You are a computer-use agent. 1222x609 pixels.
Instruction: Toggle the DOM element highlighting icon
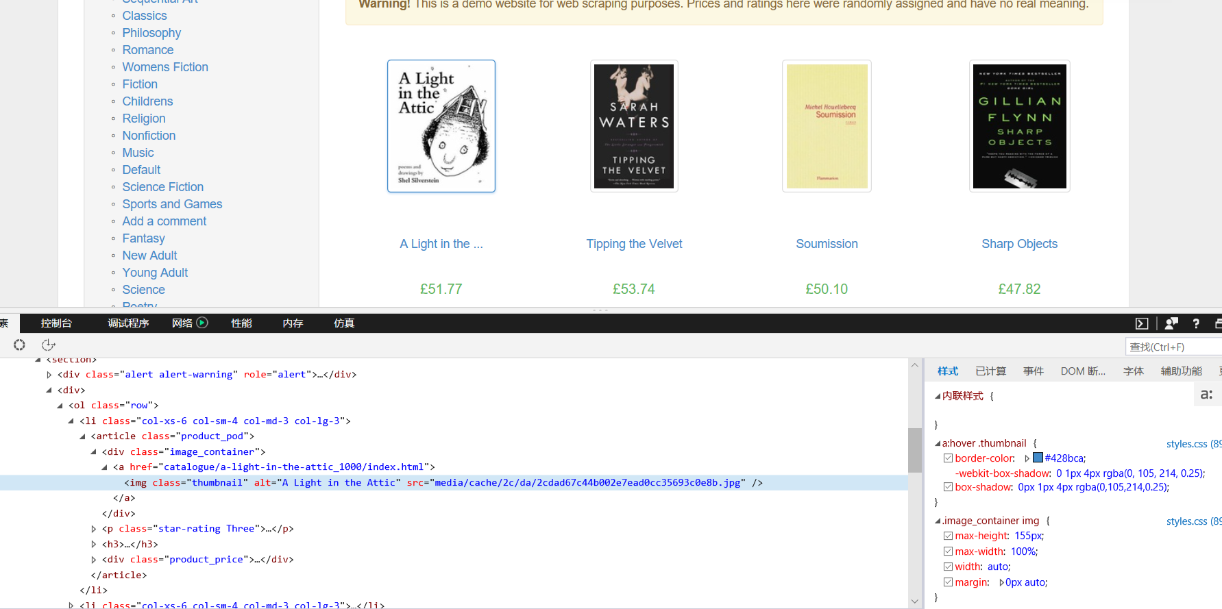point(48,345)
